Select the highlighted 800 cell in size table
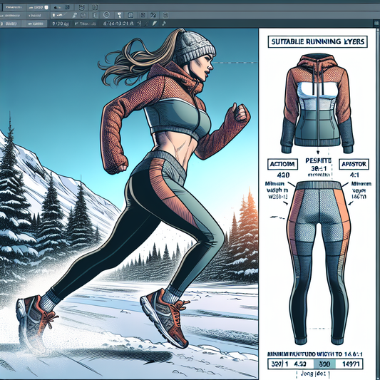This screenshot has width=380, height=380. pos(324,364)
